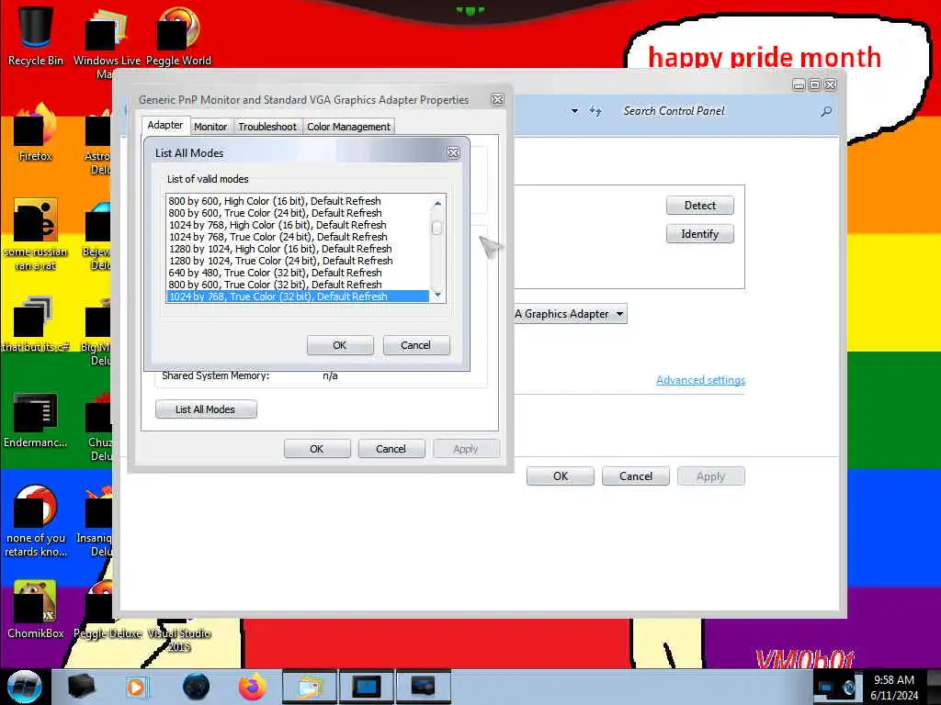Launch Firefox from the desktop
Viewport: 941px width, 705px height.
[36, 133]
